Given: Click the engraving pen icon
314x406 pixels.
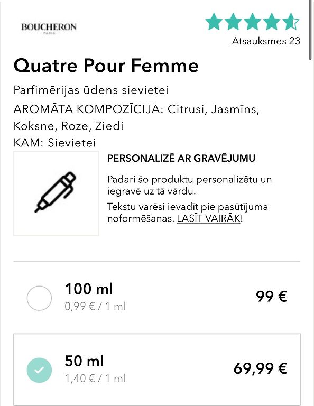Looking at the screenshot, I should click(56, 192).
